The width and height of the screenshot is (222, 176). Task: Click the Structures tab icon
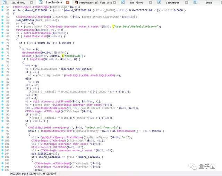(159, 2)
